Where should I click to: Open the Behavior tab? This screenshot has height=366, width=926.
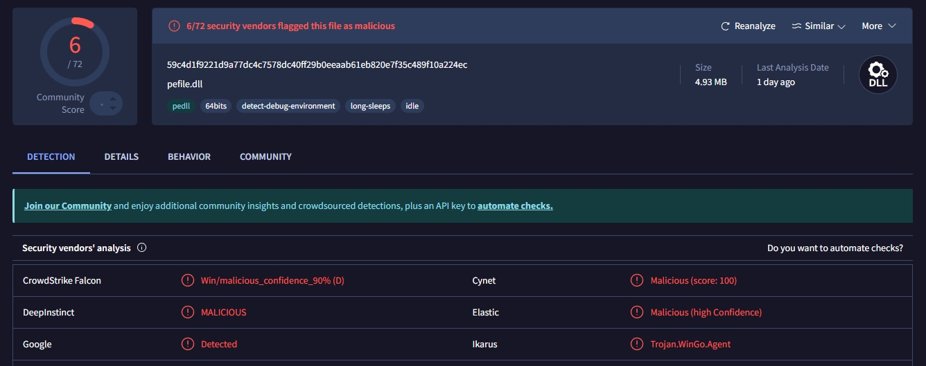(189, 157)
